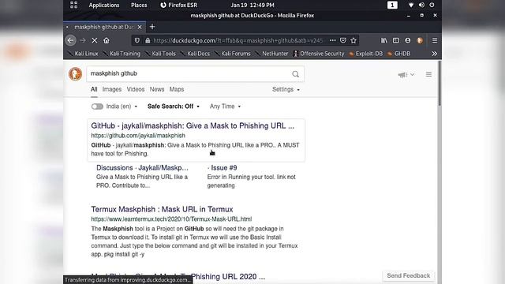This screenshot has height=284, width=505.
Task: Bookmark this page with star
Action: 353,40
